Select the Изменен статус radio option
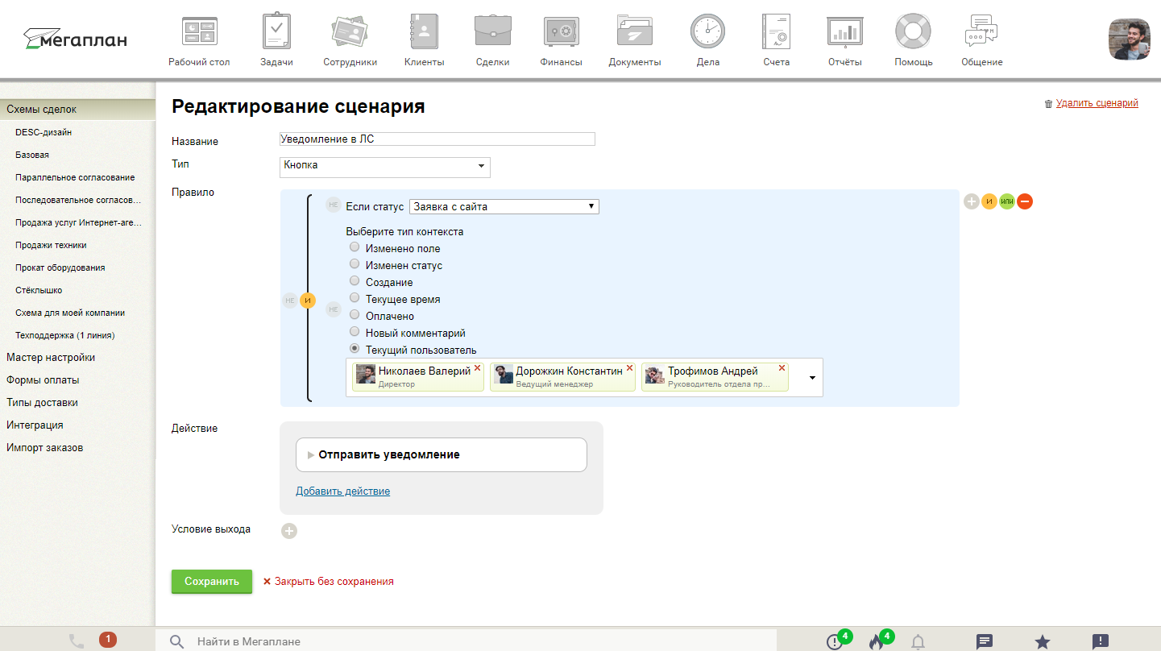The height and width of the screenshot is (651, 1161). click(355, 264)
